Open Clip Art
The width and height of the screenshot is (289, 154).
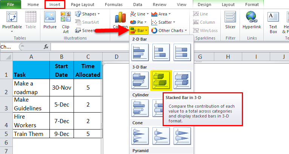(66, 23)
